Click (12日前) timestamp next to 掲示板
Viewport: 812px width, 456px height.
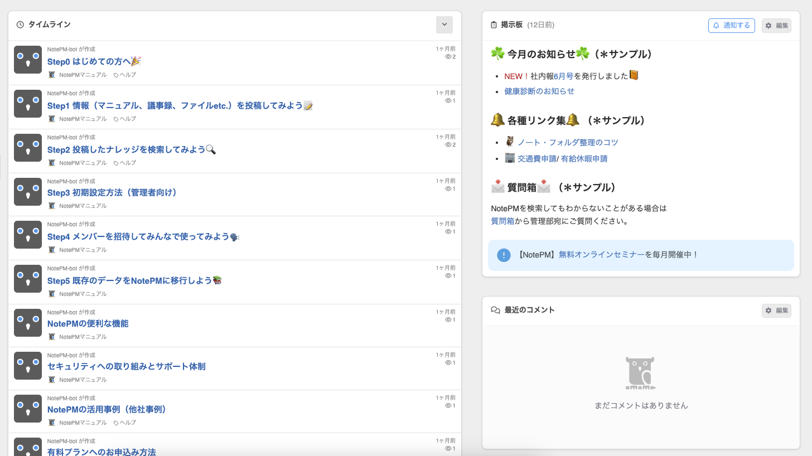(x=540, y=25)
